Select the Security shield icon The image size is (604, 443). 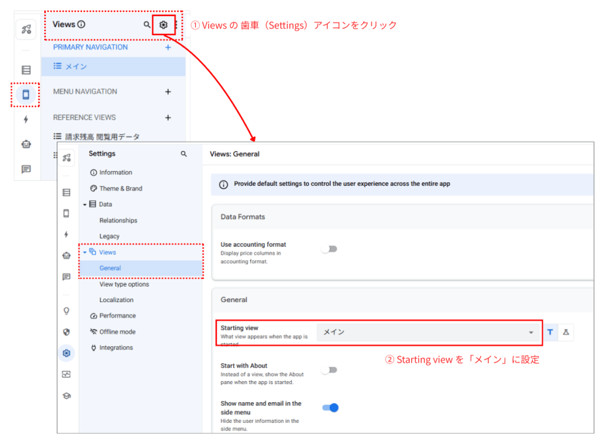click(67, 332)
